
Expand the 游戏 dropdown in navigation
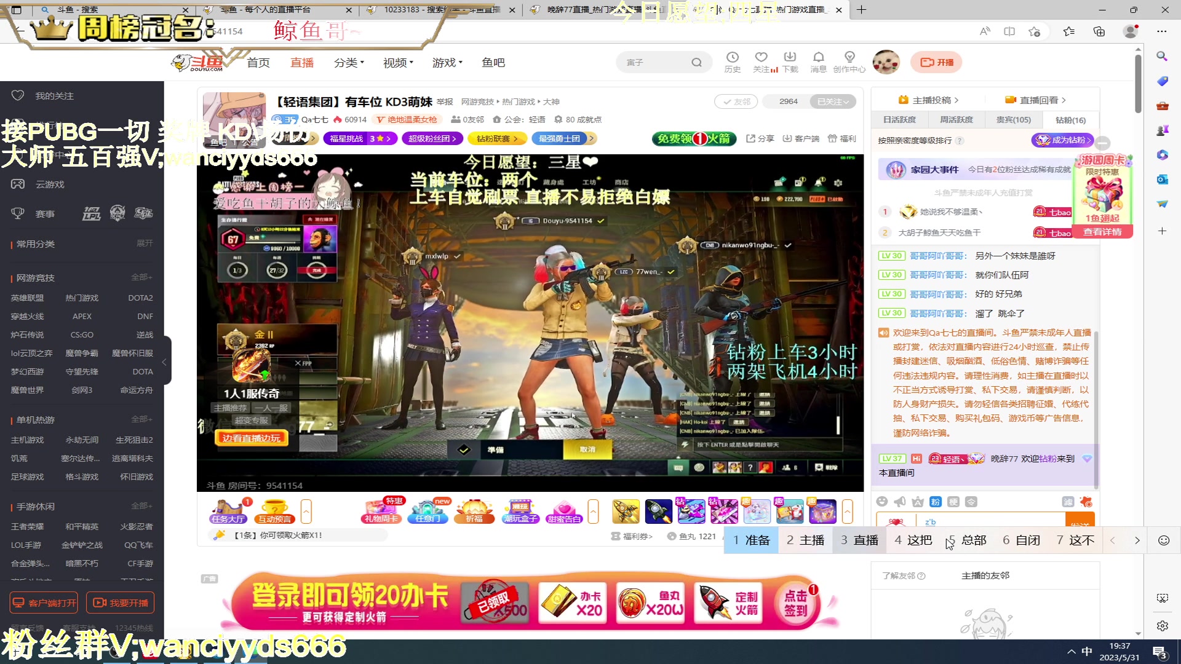(x=447, y=63)
